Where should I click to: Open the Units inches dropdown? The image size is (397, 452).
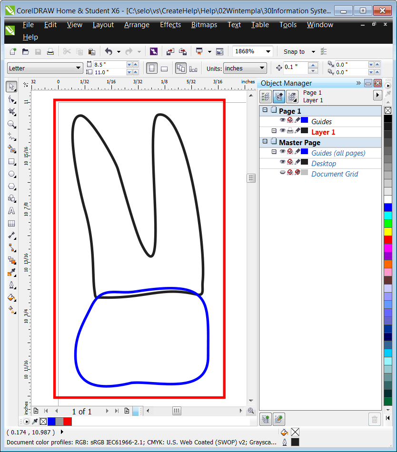pyautogui.click(x=262, y=68)
